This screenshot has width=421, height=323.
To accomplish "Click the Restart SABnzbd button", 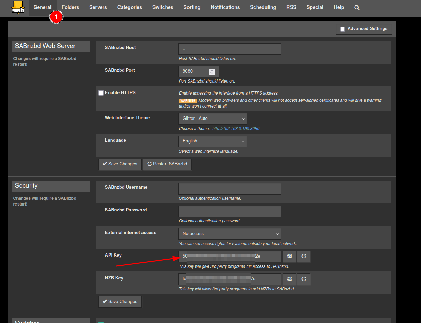I will click(167, 164).
